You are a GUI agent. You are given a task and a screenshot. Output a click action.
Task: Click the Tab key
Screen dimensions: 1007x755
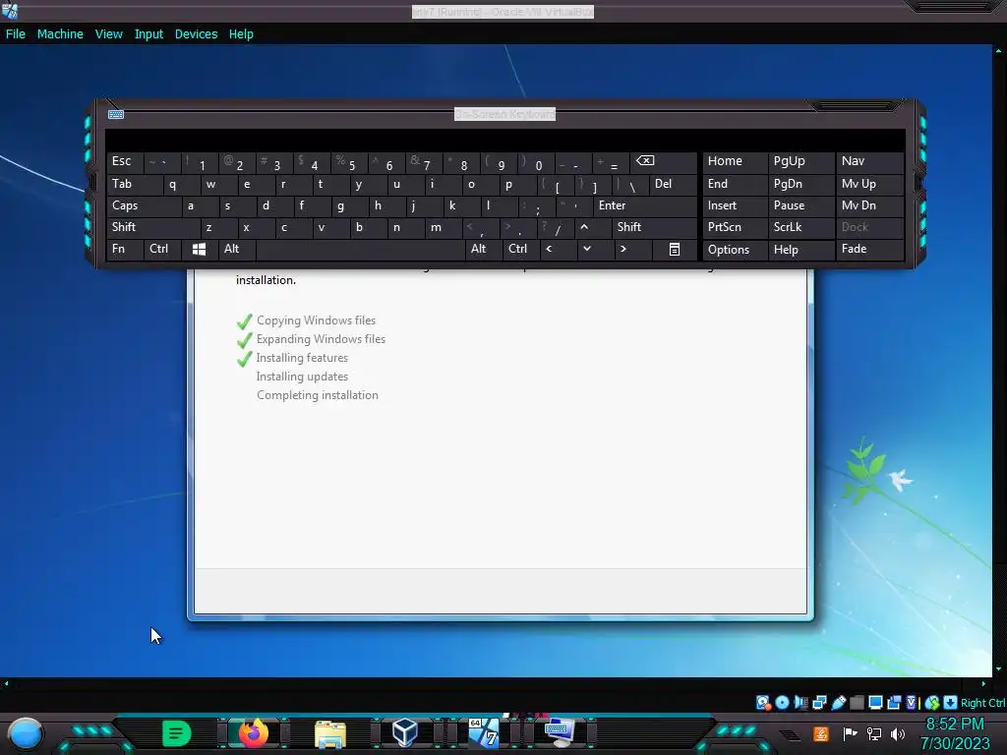[x=134, y=184]
